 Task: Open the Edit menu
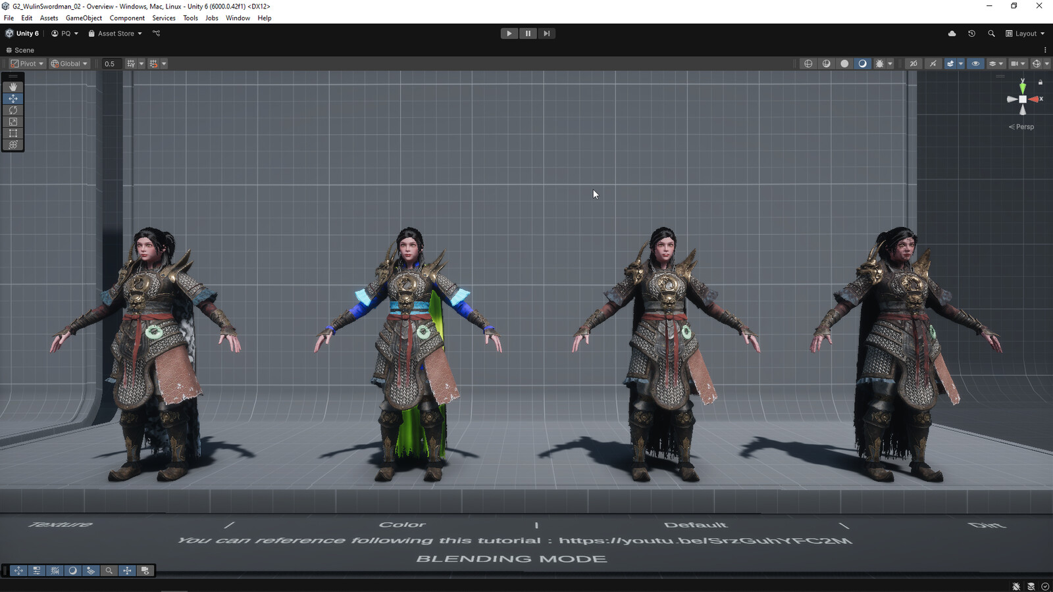pyautogui.click(x=26, y=18)
